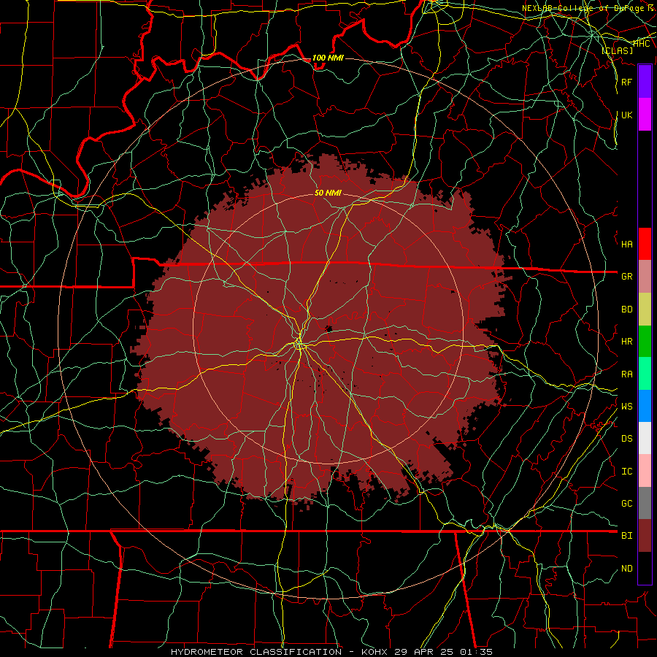Click the light pink IC legend swatch

[645, 471]
